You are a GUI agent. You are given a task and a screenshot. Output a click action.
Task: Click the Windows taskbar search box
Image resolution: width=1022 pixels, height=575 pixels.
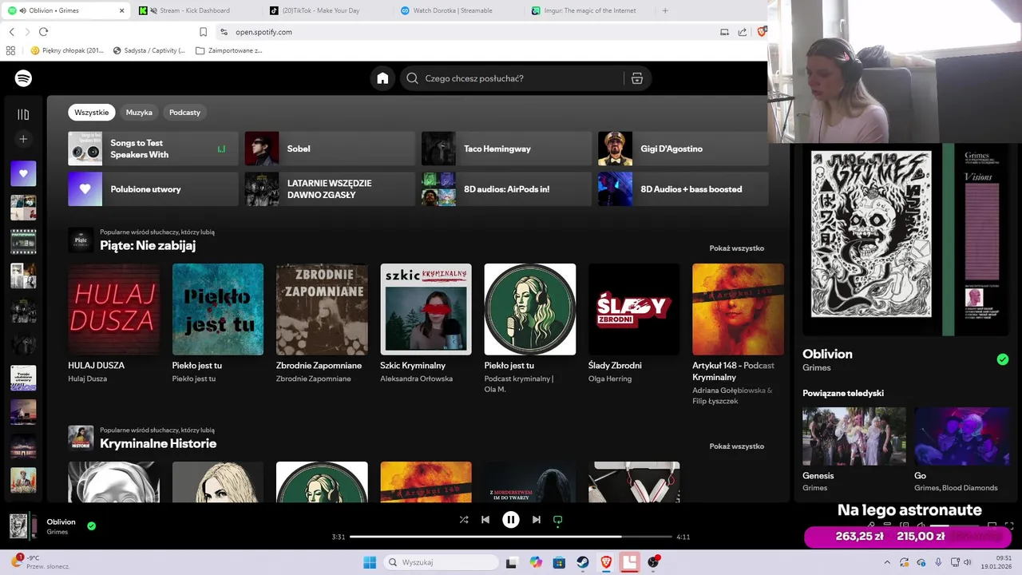coord(441,562)
